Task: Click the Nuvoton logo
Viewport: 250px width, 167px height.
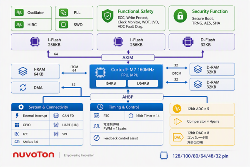Action: (34, 155)
